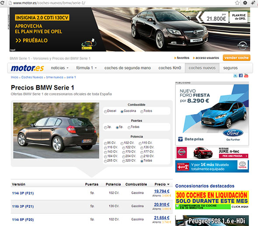Open the coches Km0 section
The height and width of the screenshot is (226, 258).
click(x=170, y=68)
